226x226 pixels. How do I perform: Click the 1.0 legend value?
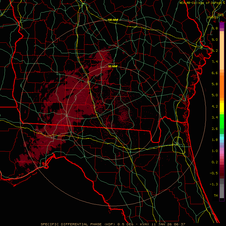click(215, 151)
